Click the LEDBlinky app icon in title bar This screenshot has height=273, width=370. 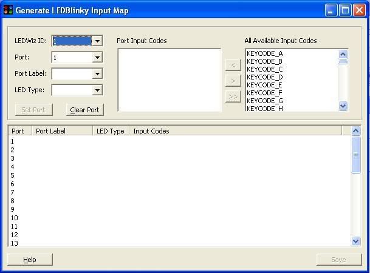9,10
